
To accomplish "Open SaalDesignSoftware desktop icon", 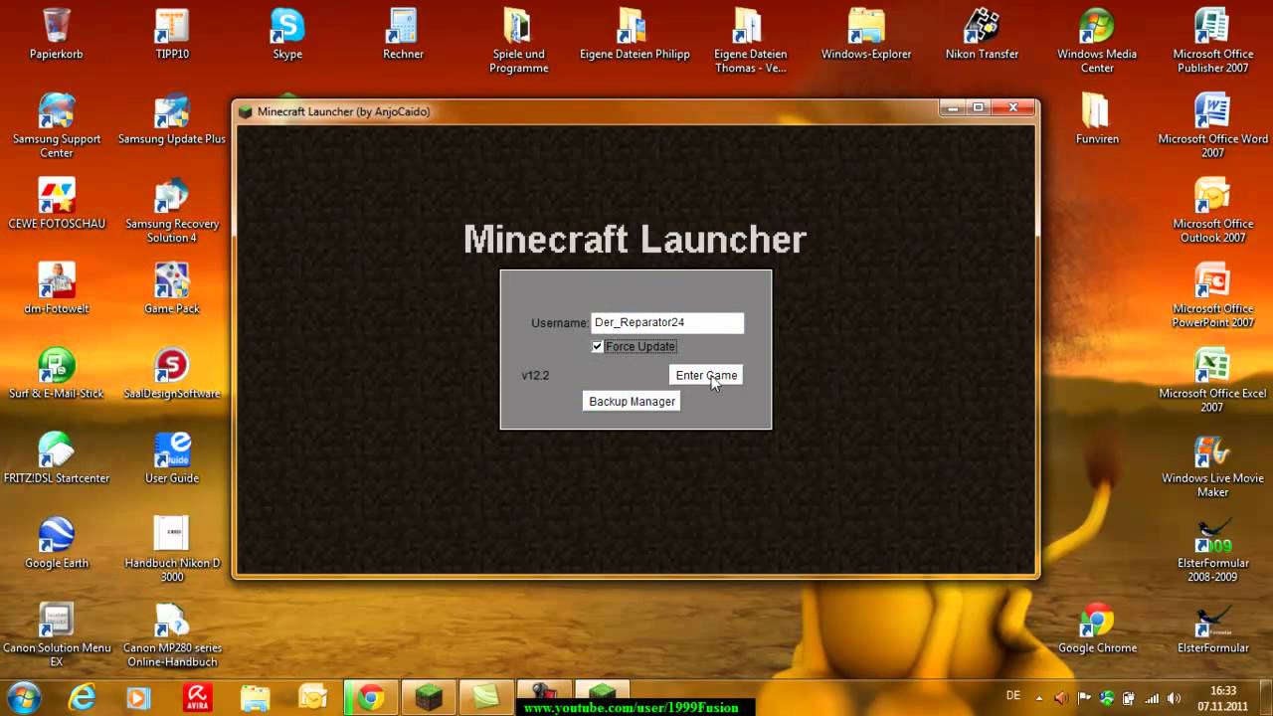I will (x=172, y=372).
